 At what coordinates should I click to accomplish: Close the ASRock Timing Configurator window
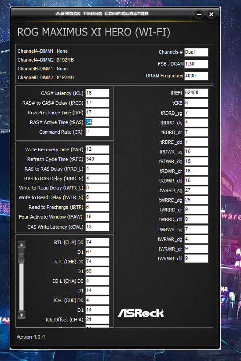coord(211,14)
